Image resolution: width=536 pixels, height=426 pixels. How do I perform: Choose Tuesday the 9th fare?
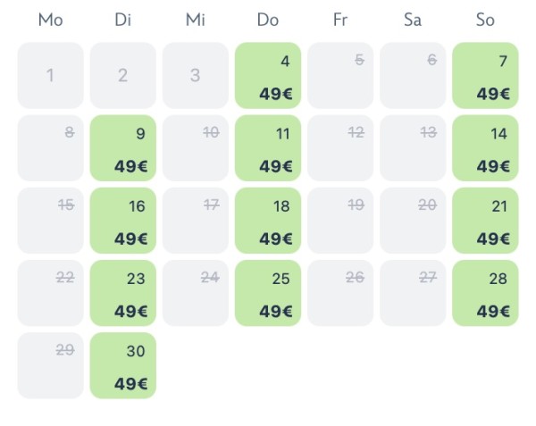(123, 148)
